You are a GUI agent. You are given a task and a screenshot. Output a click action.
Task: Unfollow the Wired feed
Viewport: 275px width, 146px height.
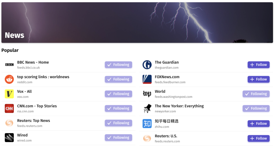118,138
